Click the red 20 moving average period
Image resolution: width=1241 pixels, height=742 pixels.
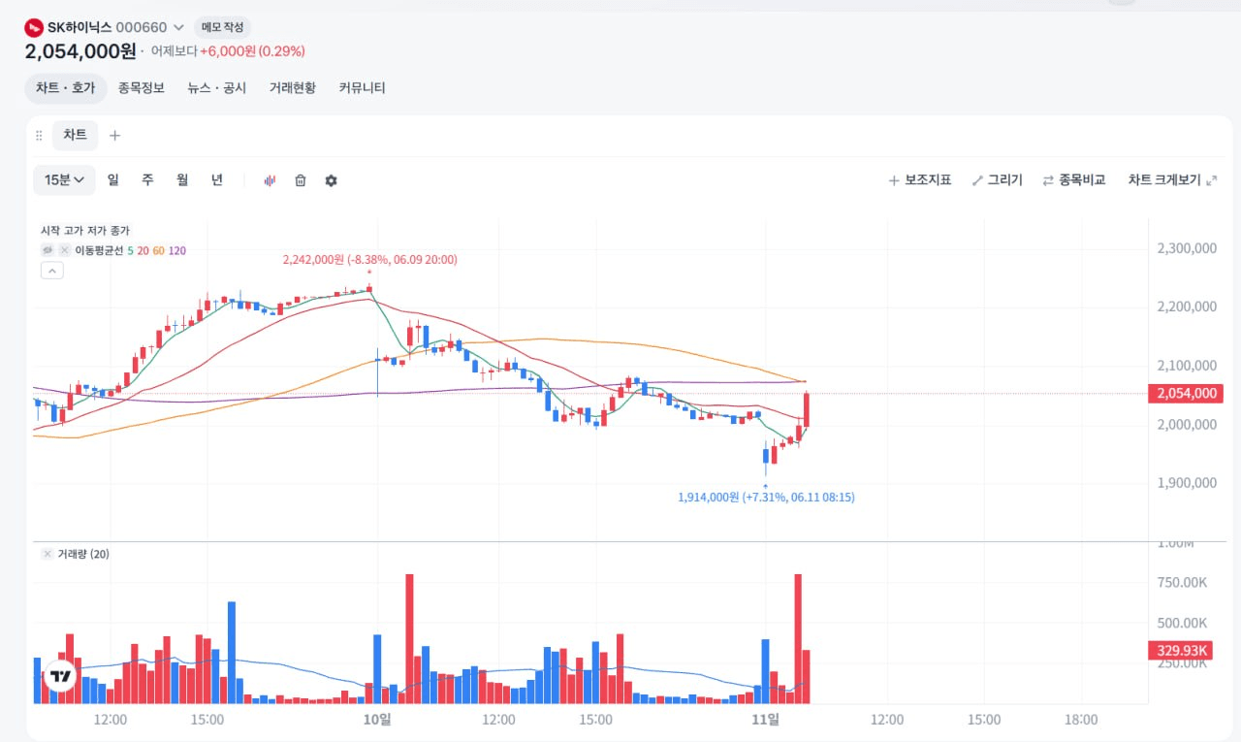click(x=143, y=250)
